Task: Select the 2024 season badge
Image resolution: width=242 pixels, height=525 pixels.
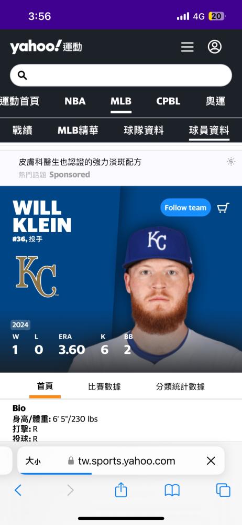Action: click(x=21, y=325)
